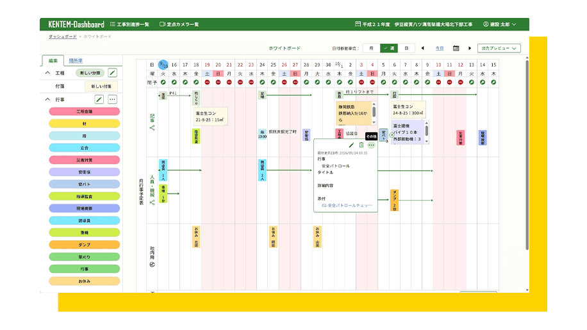Select the cyan 立合 event label
Viewport: 587px width, 330px height.
click(84, 148)
